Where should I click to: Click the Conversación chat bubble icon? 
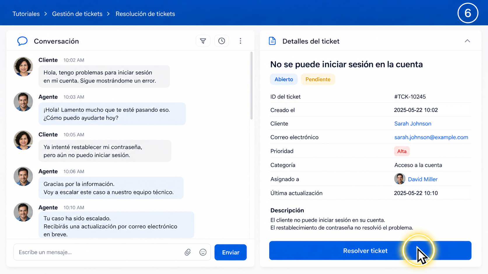coord(22,41)
